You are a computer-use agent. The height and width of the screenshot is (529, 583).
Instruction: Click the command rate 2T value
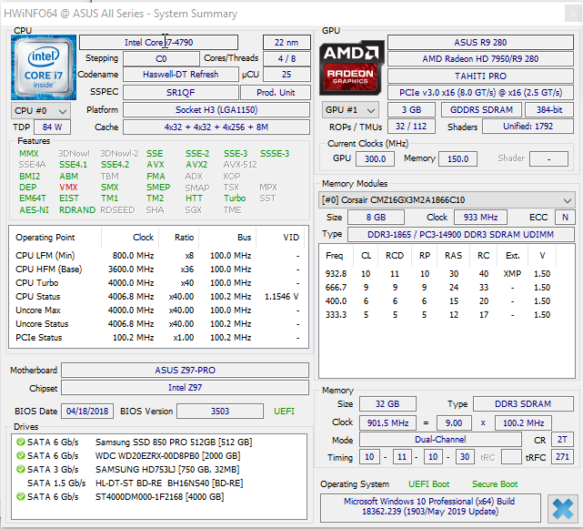pyautogui.click(x=562, y=440)
